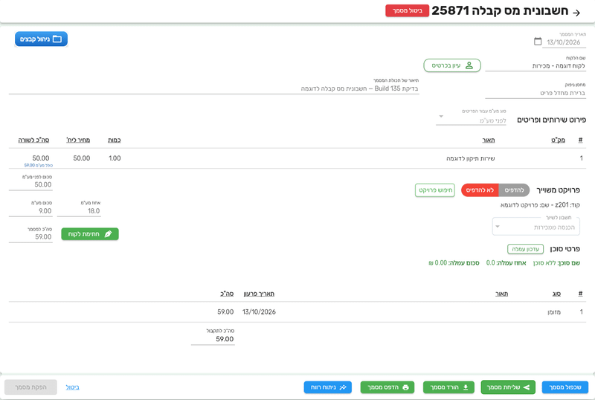Screen dimensions: 595x400
Task: Click the עדכון עמלה button
Action: pyautogui.click(x=525, y=249)
